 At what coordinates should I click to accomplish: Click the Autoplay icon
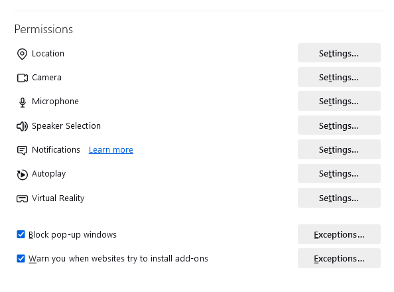click(22, 175)
